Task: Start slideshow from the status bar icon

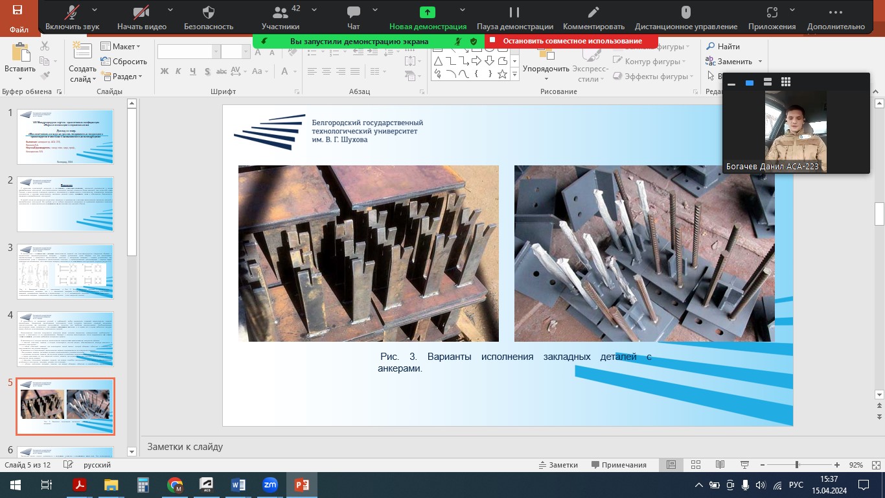Action: (744, 465)
